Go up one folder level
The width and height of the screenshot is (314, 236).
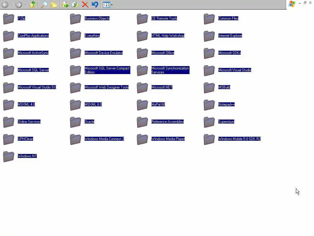coord(33,5)
